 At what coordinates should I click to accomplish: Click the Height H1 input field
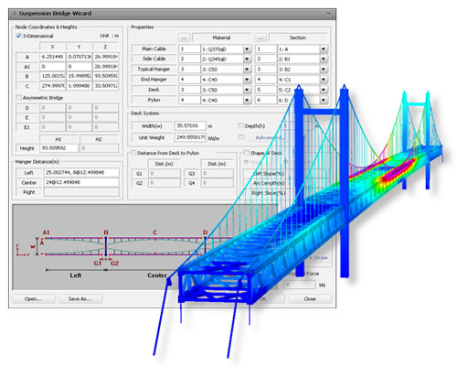pos(58,148)
